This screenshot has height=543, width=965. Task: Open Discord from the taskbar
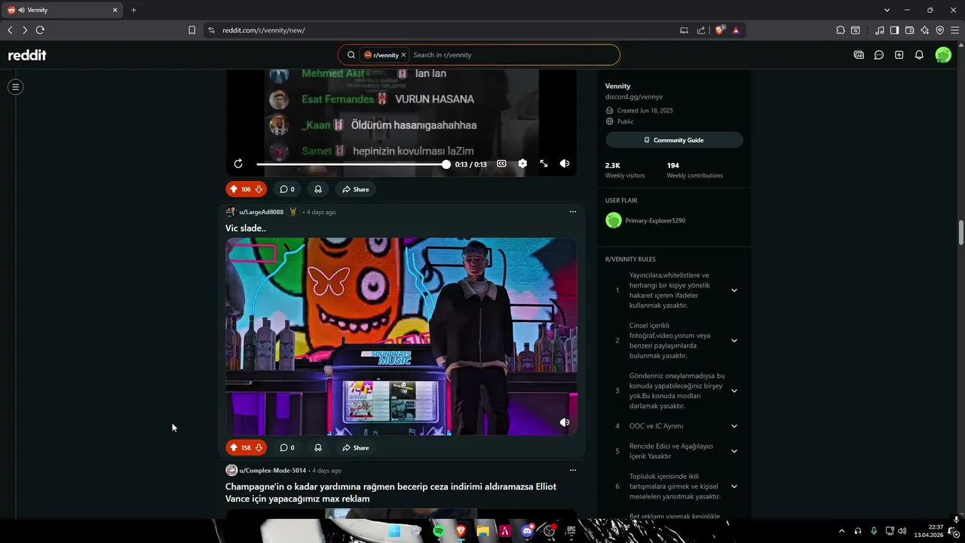tap(527, 532)
